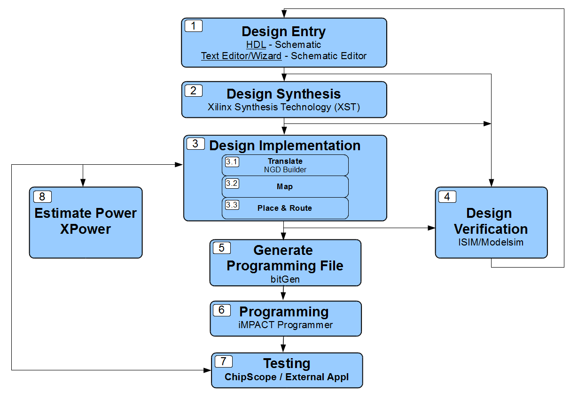This screenshot has height=399, width=578.
Task: Click the iMPACT Programmer label
Action: point(285,325)
